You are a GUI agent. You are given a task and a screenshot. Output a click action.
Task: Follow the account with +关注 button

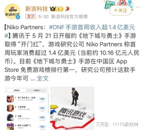coord(120,11)
